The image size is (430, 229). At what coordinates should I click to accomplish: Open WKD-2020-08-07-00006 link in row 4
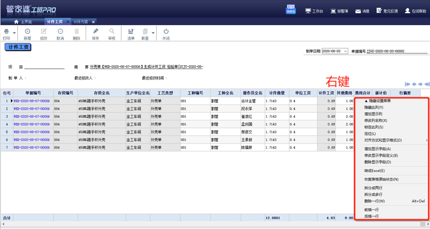click(x=31, y=124)
